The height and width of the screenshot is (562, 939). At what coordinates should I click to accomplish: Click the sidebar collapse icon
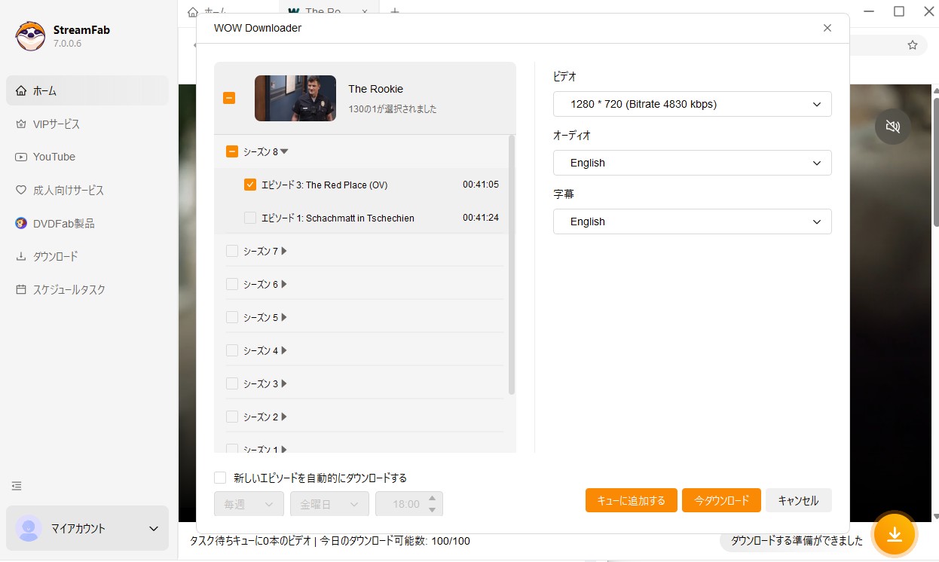(17, 486)
